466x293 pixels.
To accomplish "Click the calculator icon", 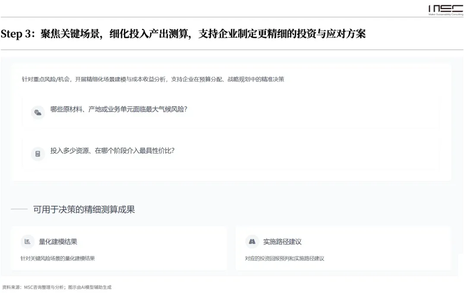I will 38,154.
